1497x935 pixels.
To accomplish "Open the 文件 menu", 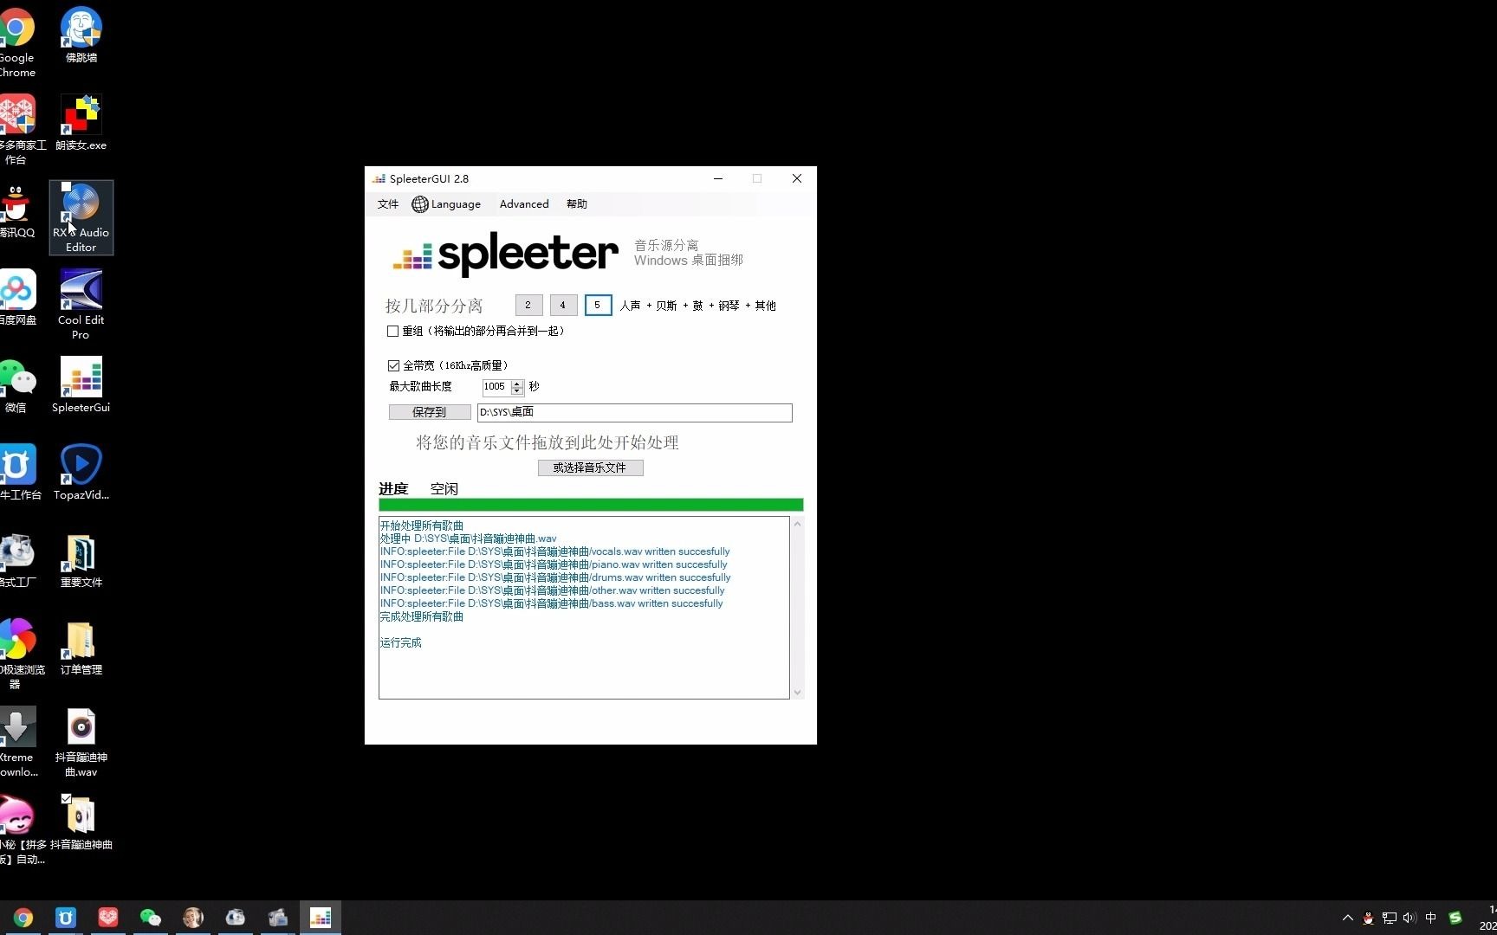I will (388, 204).
